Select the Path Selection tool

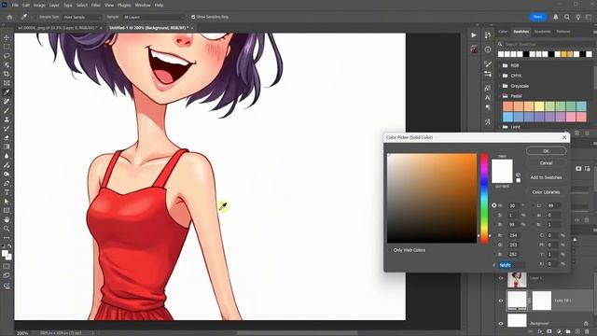(7, 202)
